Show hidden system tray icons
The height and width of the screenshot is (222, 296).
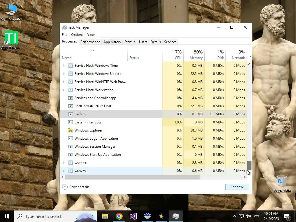coord(234,216)
